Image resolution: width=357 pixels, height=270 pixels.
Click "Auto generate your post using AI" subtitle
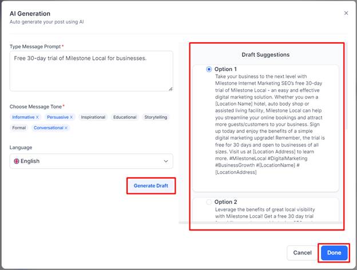point(47,22)
